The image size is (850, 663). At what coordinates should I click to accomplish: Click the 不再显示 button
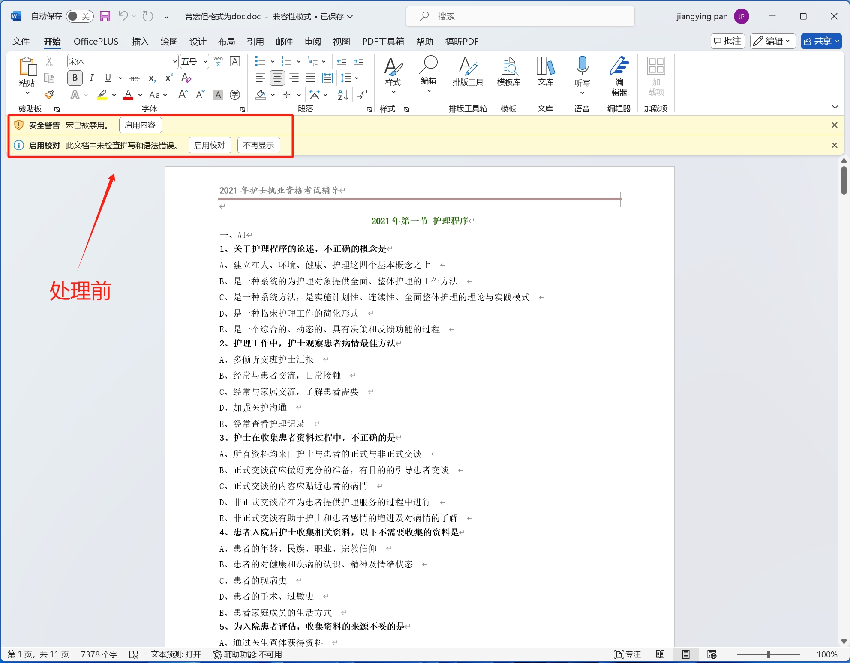(x=258, y=145)
